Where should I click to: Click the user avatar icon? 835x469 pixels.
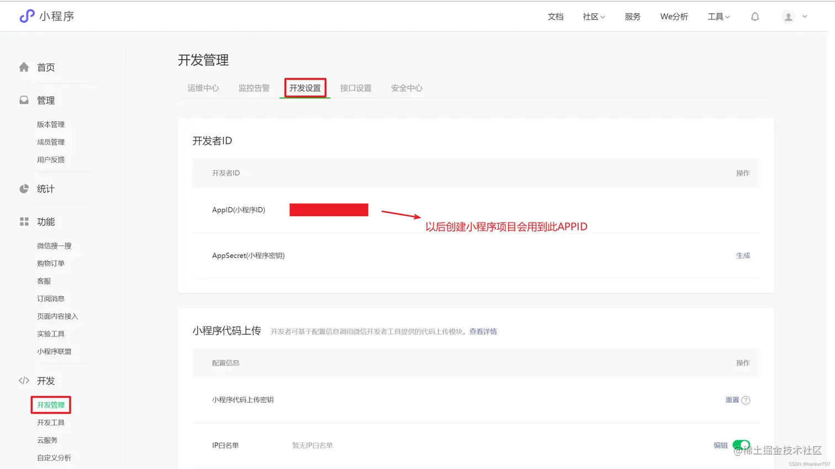point(788,17)
